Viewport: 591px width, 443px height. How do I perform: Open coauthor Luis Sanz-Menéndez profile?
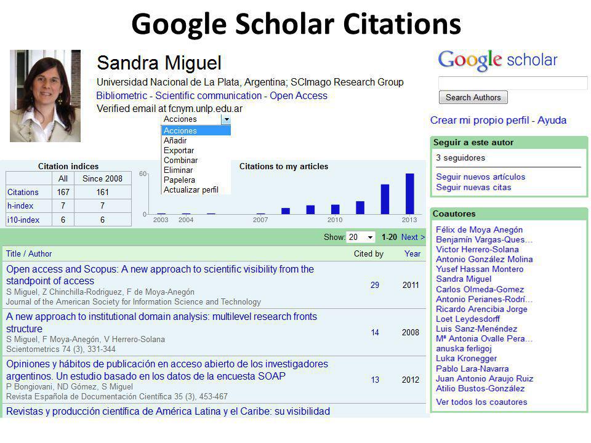476,329
